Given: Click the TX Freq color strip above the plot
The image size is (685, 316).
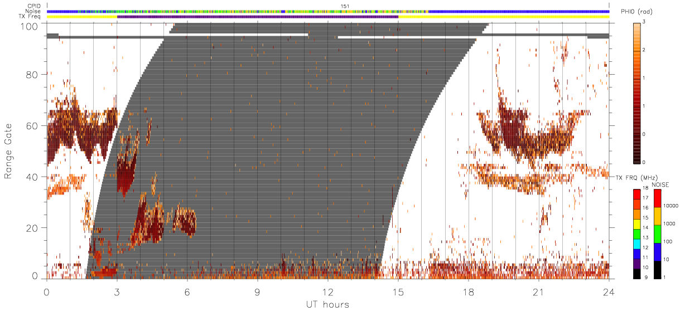Looking at the screenshot, I should 328,17.
